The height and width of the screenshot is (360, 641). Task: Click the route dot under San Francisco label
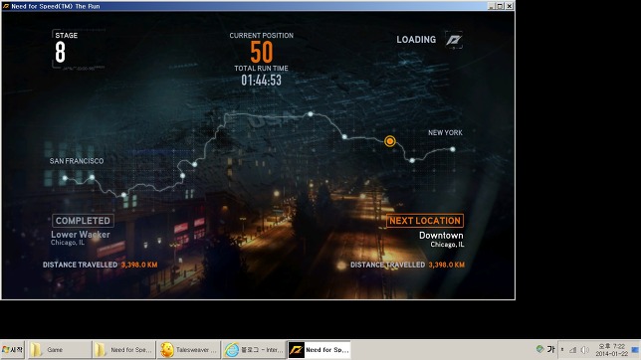click(x=65, y=178)
